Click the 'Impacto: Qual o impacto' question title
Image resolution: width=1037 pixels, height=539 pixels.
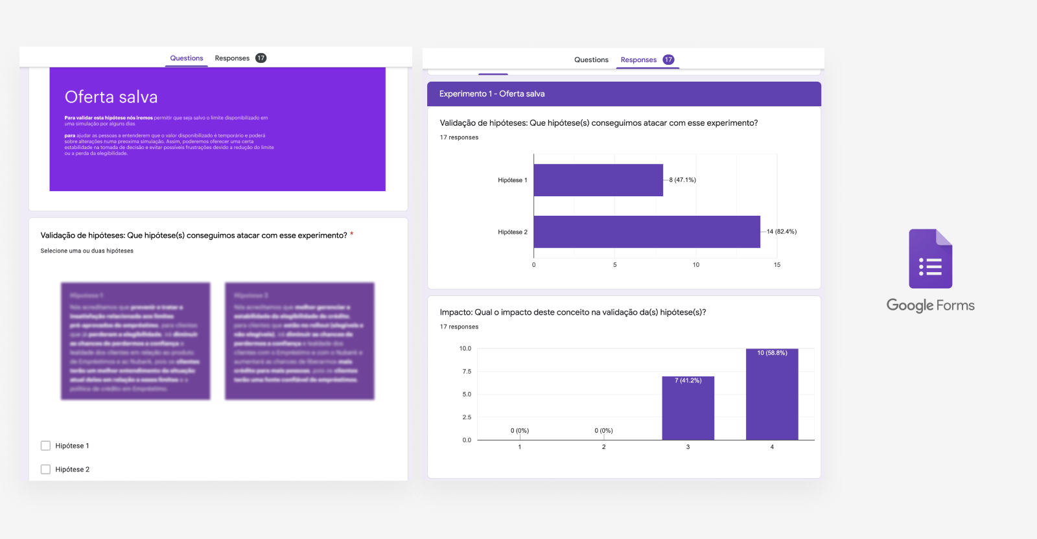click(x=572, y=312)
